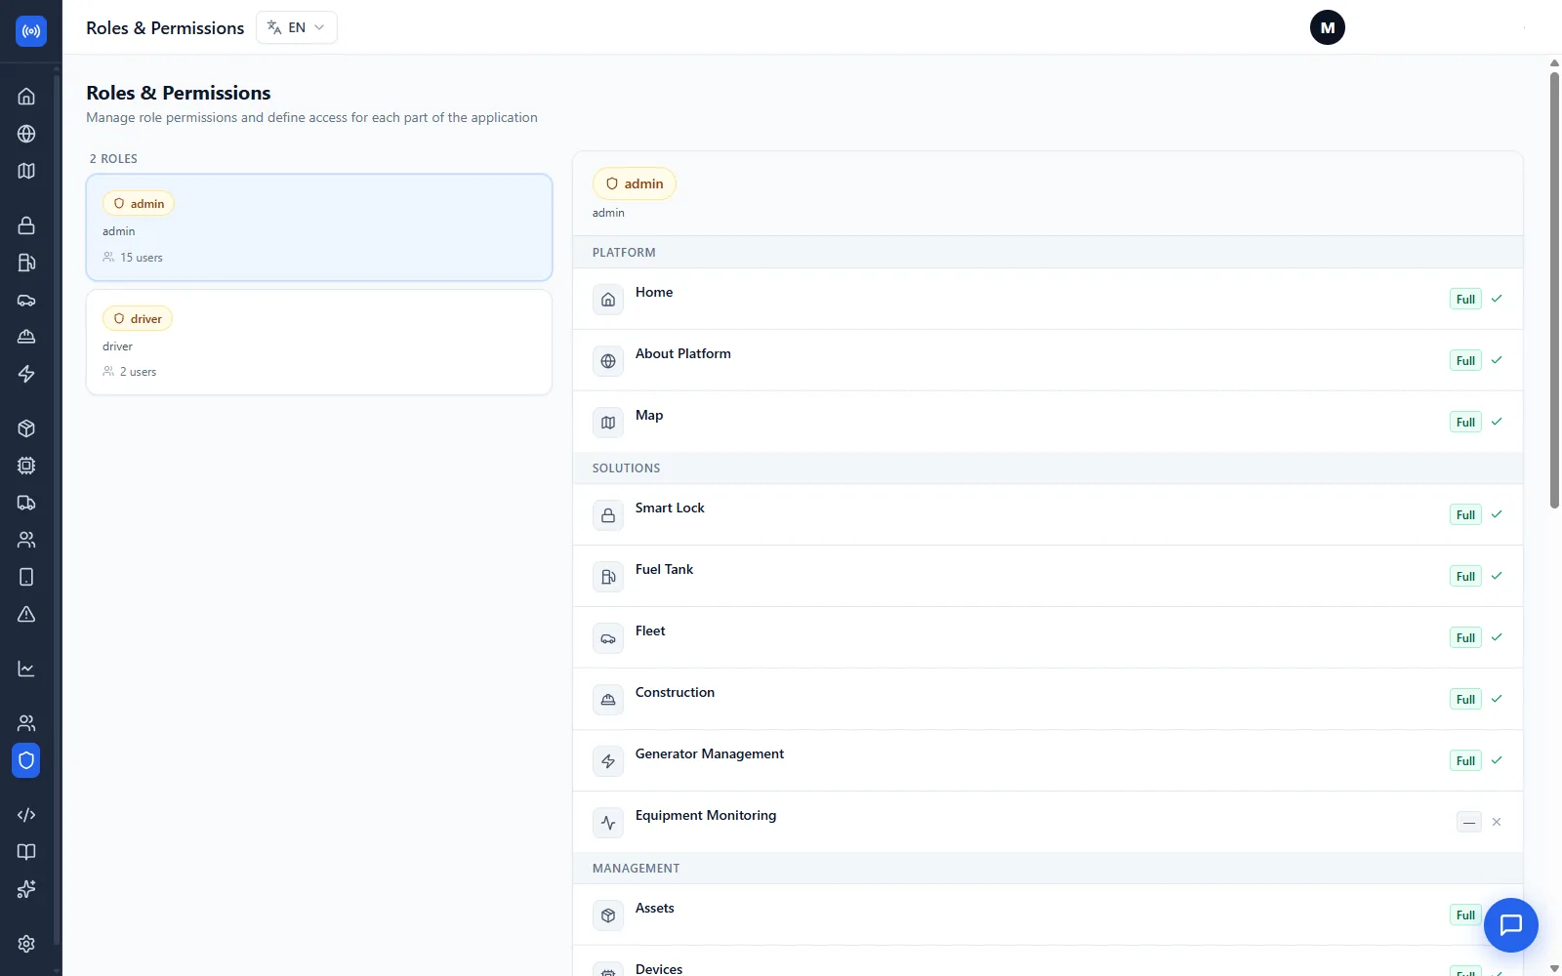The image size is (1562, 976).
Task: Toggle the Full permission badge for Home
Action: [x=1465, y=300]
